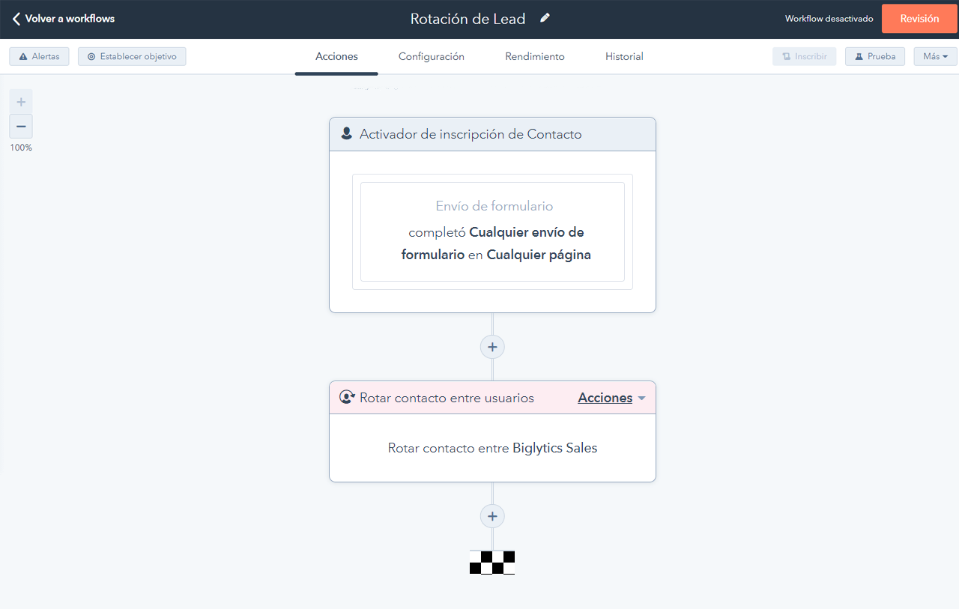959x609 pixels.
Task: Click the plus icon below the rotate action
Action: [492, 515]
